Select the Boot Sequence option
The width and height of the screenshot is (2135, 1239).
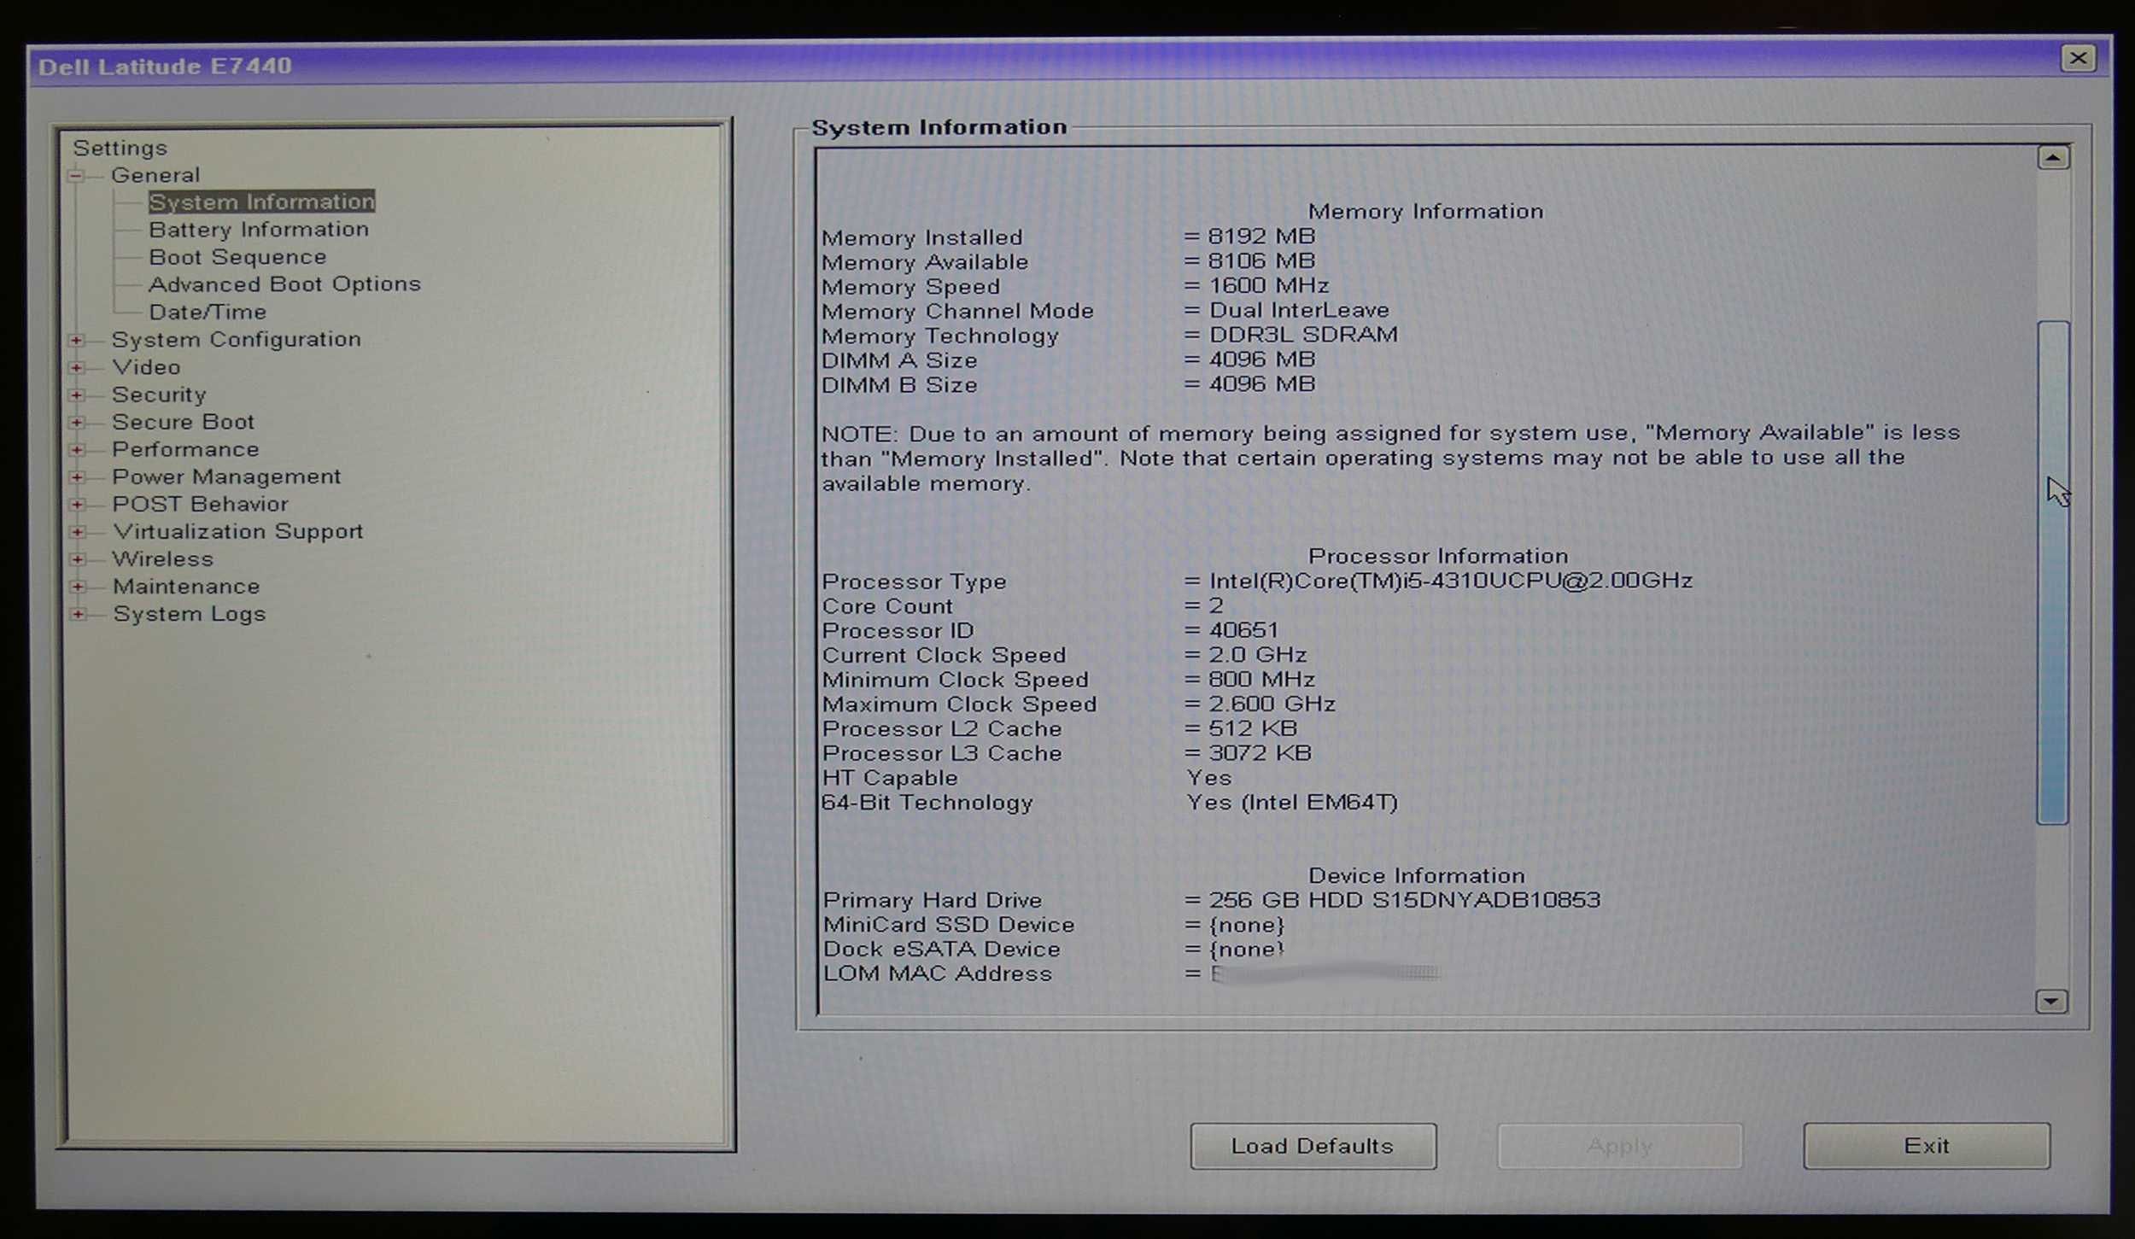tap(236, 257)
